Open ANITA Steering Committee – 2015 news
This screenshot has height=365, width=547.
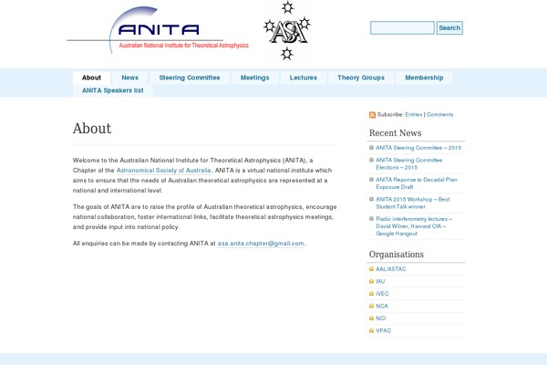click(418, 148)
